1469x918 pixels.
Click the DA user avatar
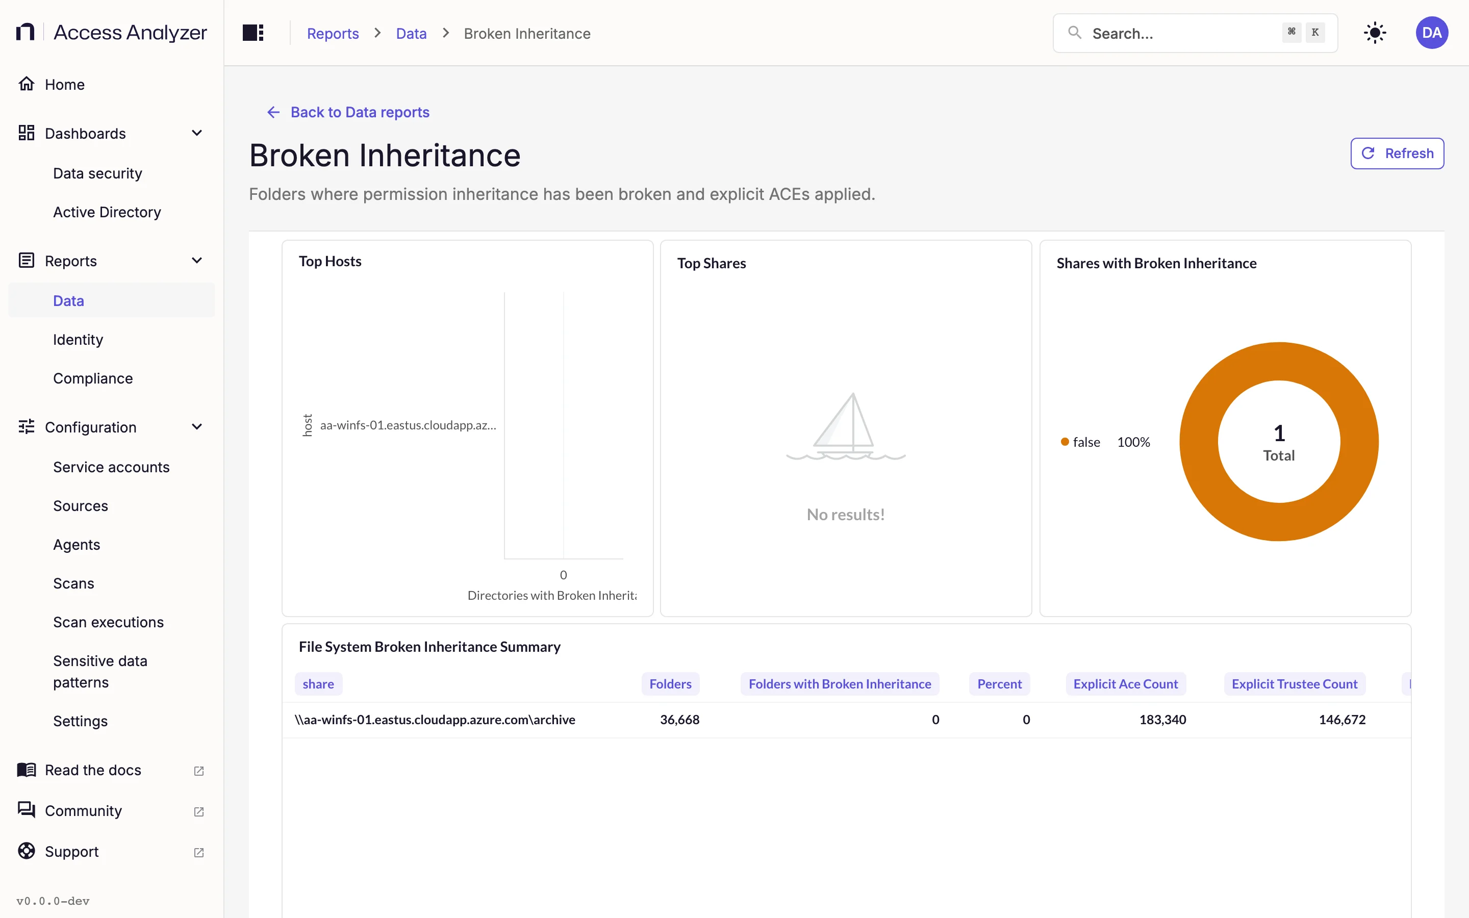pyautogui.click(x=1432, y=33)
